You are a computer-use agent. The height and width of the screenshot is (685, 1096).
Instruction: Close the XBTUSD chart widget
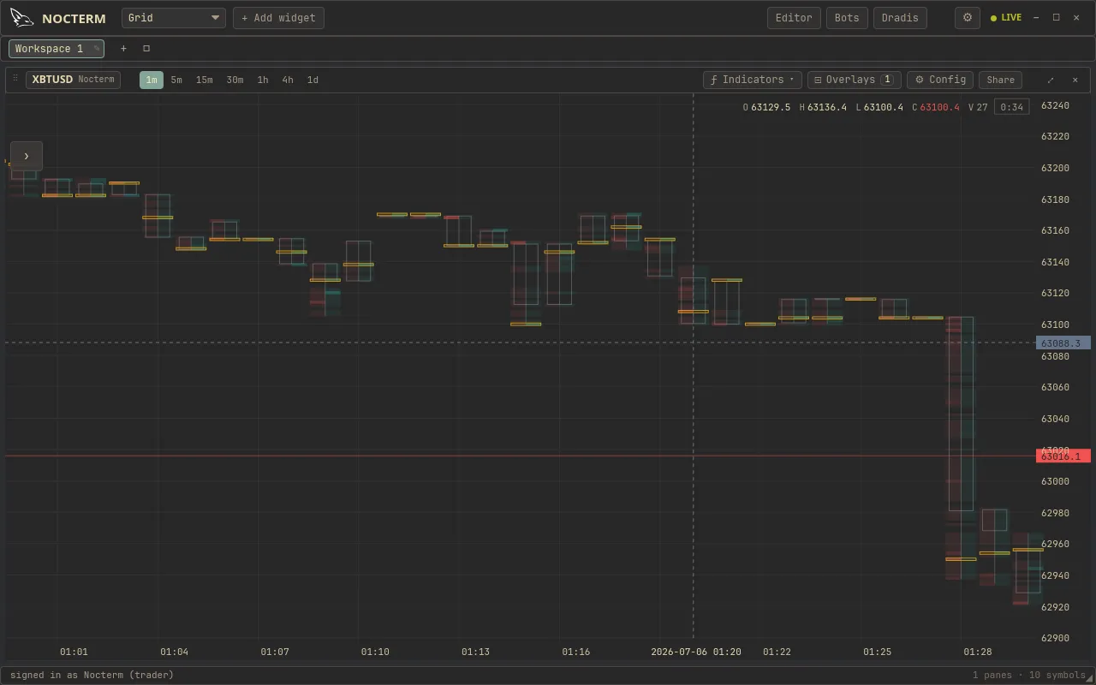click(1075, 80)
